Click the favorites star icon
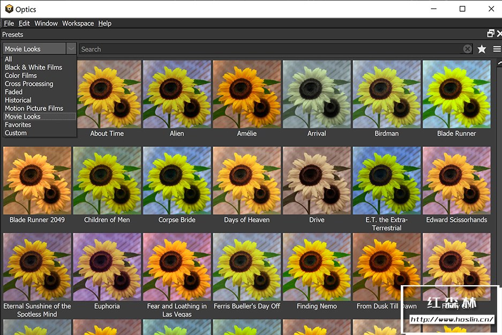502x335 pixels. [482, 49]
